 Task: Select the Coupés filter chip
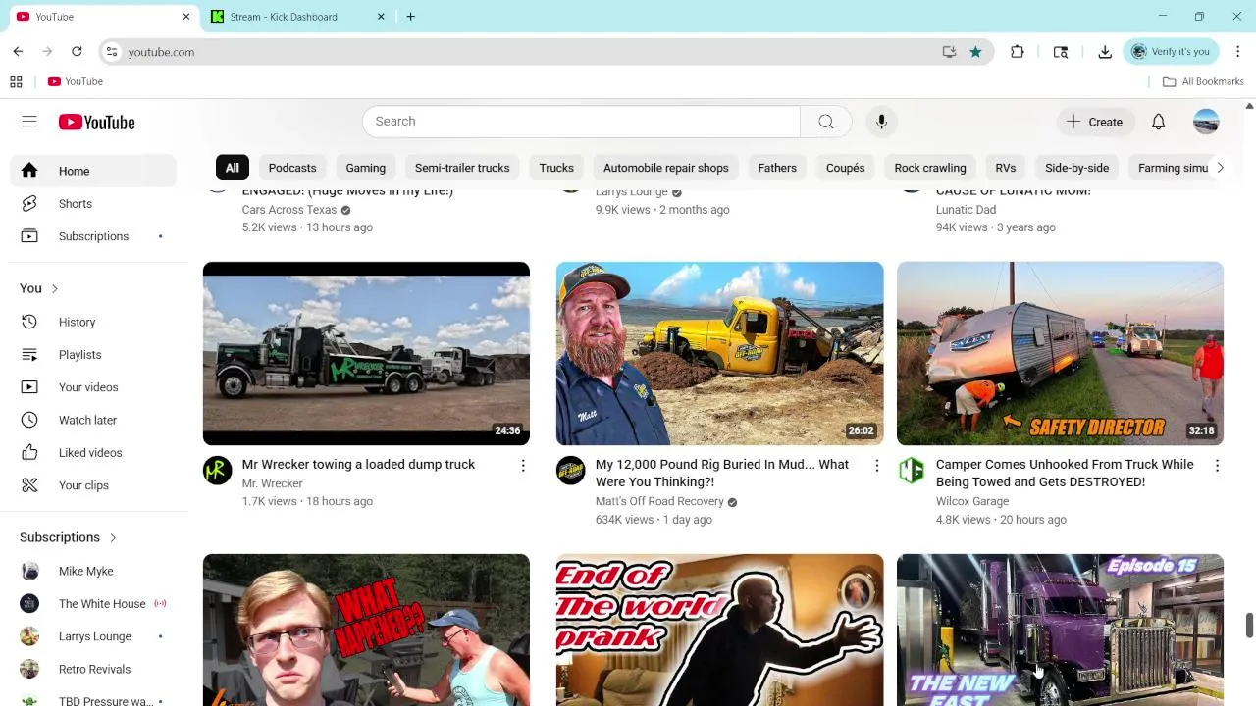845,168
